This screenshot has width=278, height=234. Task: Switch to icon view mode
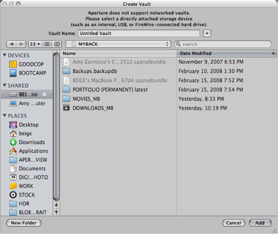coord(35,44)
